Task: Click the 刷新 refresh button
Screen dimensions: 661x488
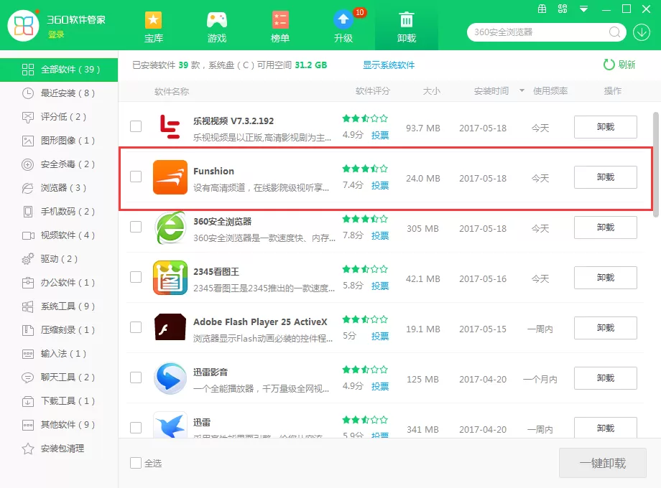Action: point(619,65)
